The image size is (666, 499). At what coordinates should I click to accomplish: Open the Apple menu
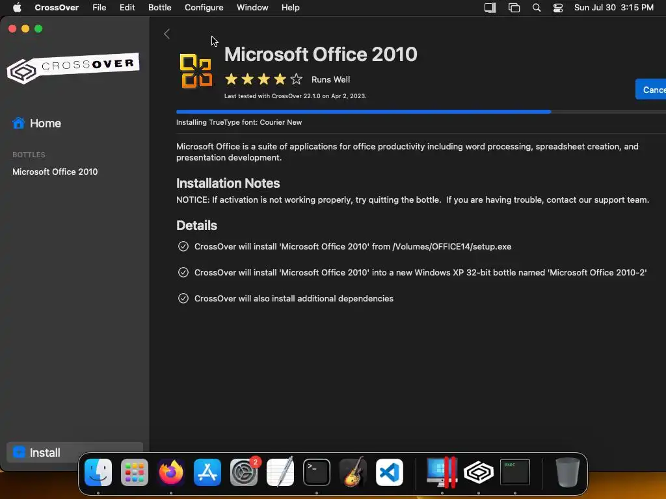click(x=17, y=8)
